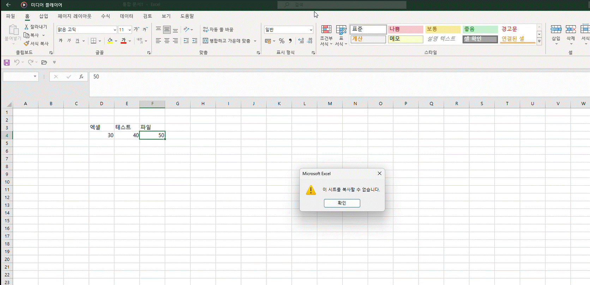Switch to the 데이터 (Data) ribbon tab
The image size is (590, 285).
click(x=126, y=16)
